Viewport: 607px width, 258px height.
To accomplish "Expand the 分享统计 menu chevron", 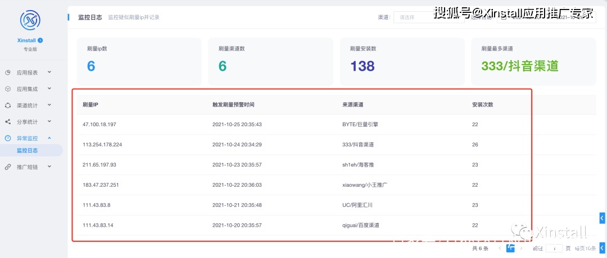I will (x=49, y=121).
